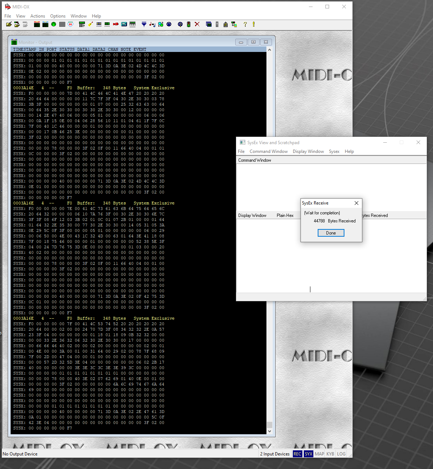
Task: Open the input monitor icon with red top
Action: coord(37,25)
